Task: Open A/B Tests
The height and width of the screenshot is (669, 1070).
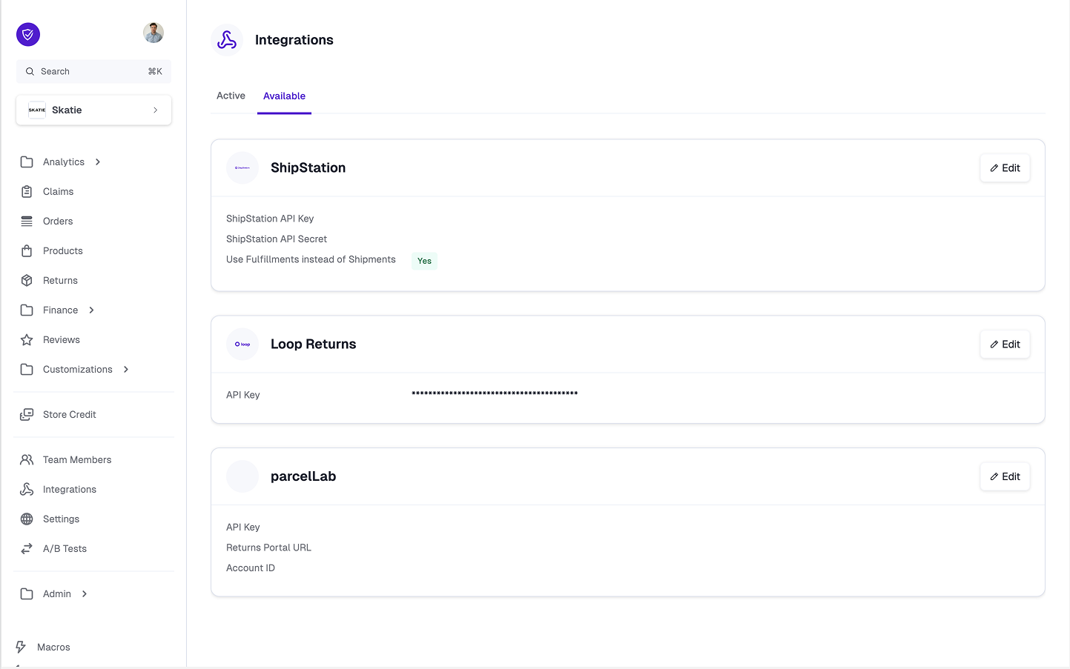Action: 65,548
